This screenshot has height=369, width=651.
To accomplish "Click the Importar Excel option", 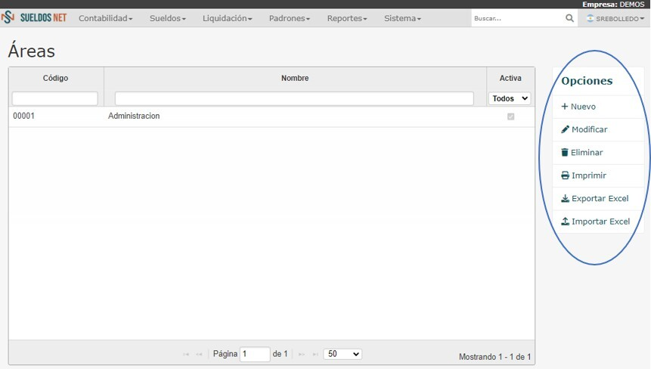I will [x=598, y=222].
